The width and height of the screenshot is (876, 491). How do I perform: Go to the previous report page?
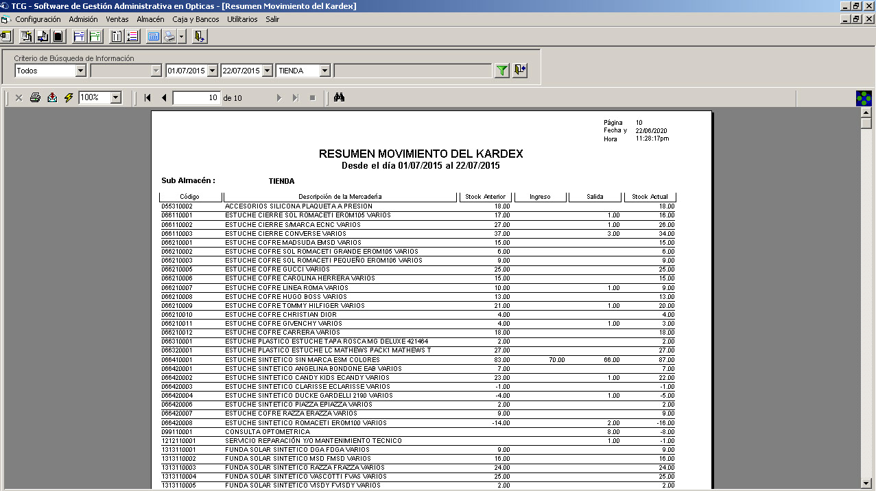pos(164,98)
